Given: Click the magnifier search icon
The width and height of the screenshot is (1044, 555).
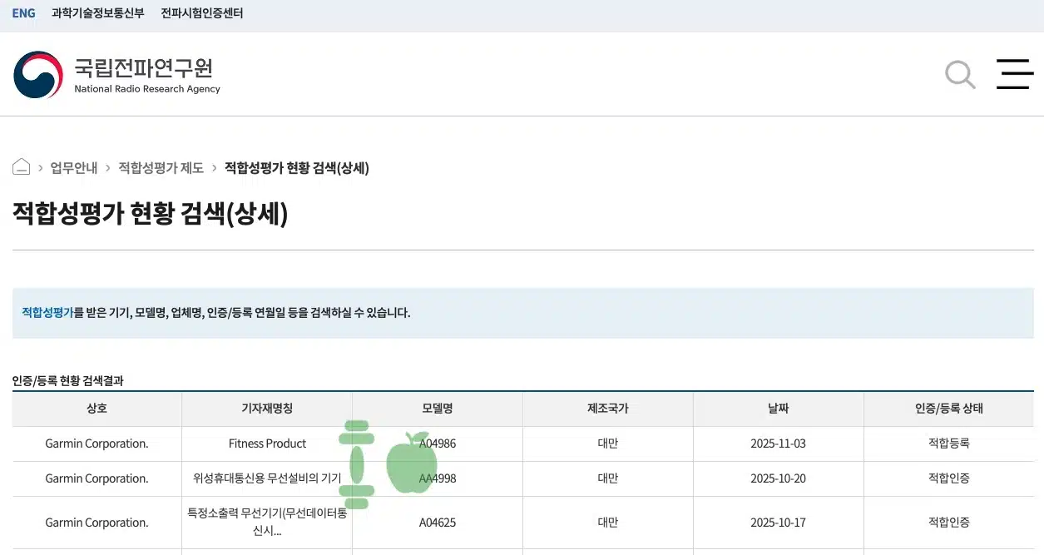Looking at the screenshot, I should tap(960, 75).
